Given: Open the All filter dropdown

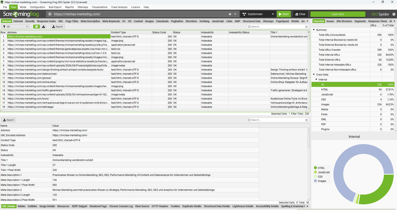Looking at the screenshot, I should pyautogui.click(x=16, y=27).
